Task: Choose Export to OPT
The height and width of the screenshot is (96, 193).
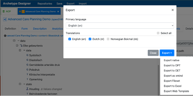Action: tap(172, 66)
